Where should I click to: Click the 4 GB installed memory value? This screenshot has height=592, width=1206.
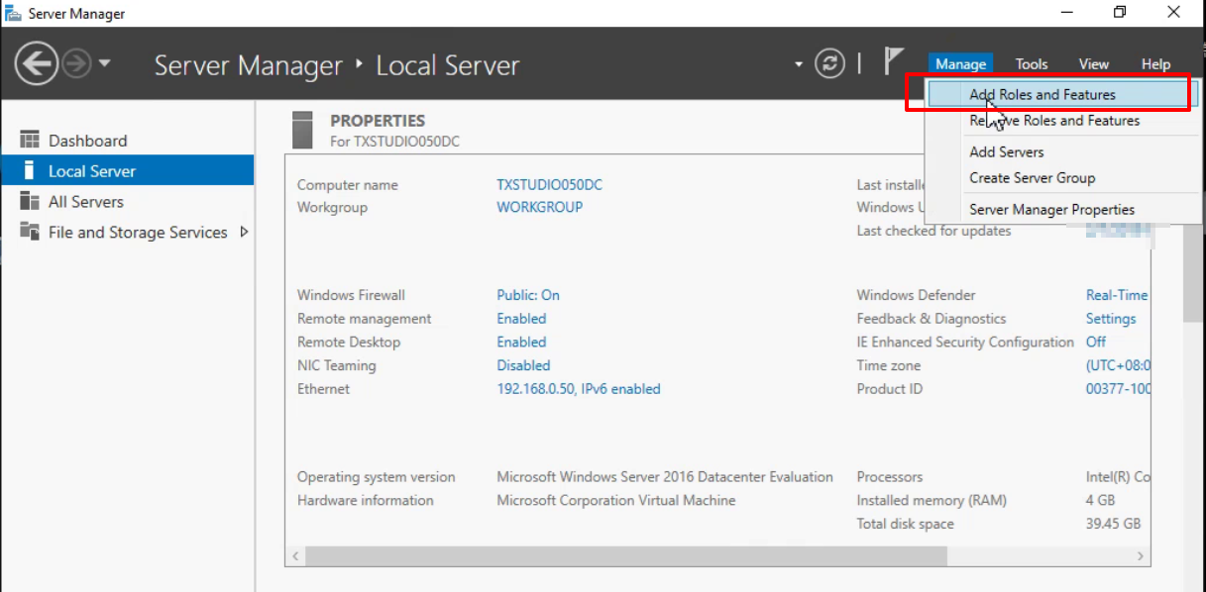click(1100, 500)
